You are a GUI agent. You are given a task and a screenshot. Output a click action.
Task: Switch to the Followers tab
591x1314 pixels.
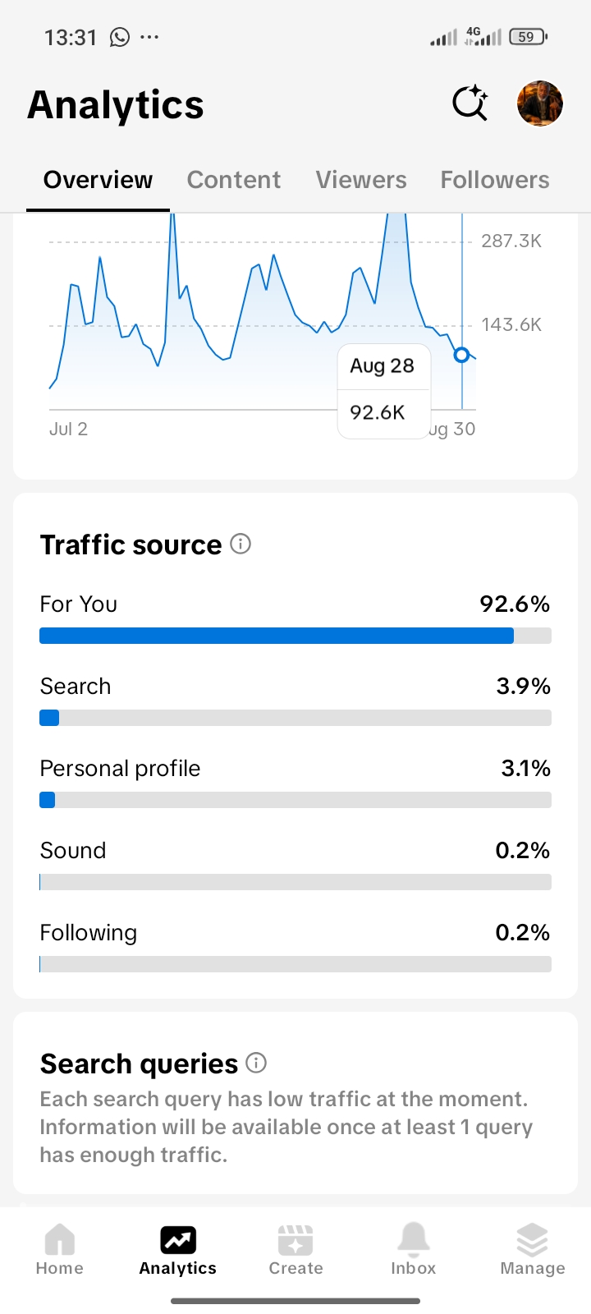tap(495, 180)
